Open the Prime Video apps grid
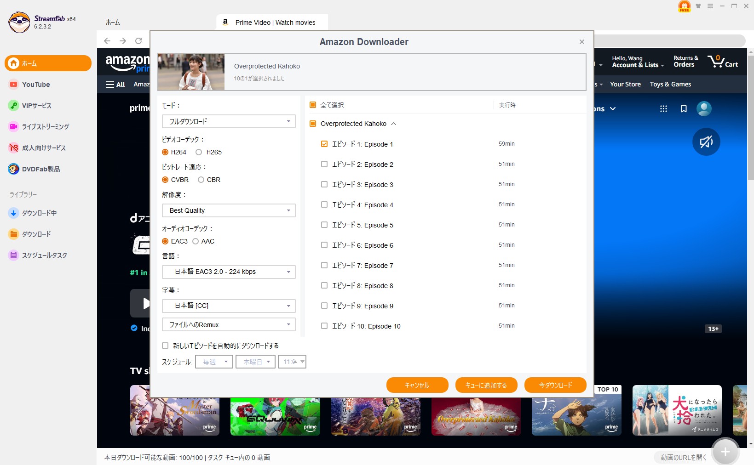This screenshot has width=754, height=465. point(663,109)
